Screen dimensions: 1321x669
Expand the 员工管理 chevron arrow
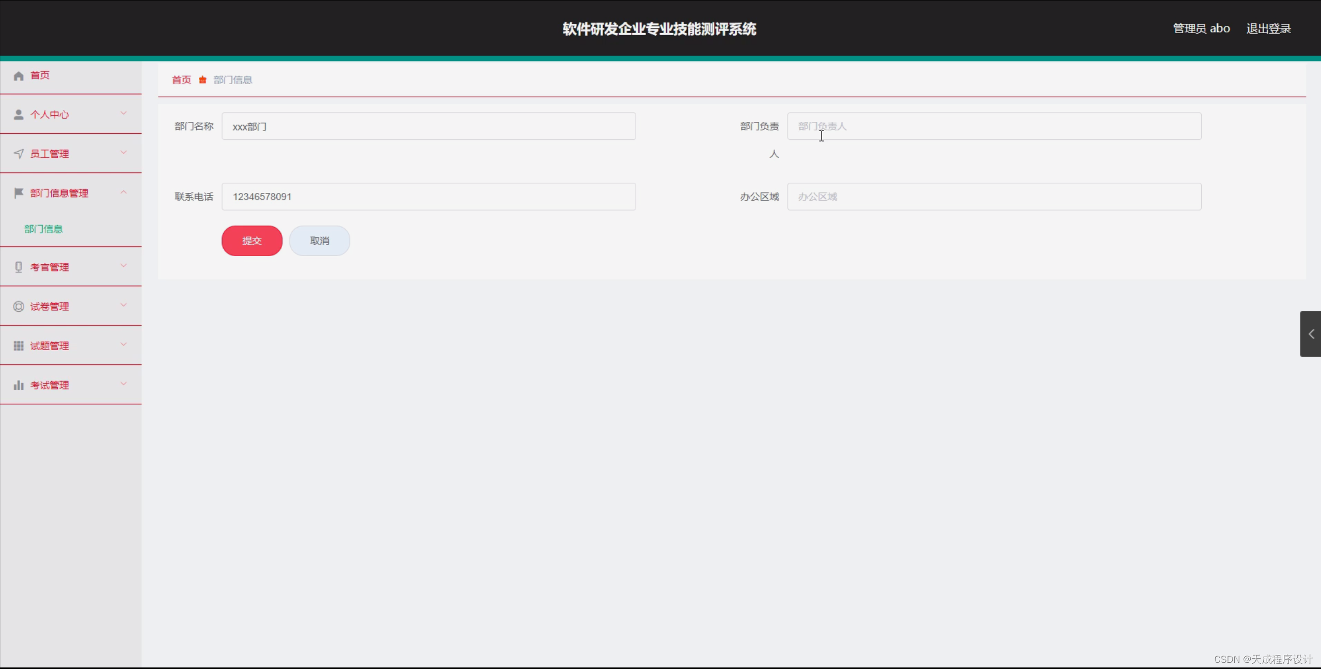[123, 152]
